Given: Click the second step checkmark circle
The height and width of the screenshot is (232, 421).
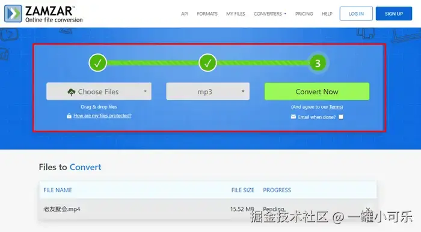Looking at the screenshot, I should [207, 63].
